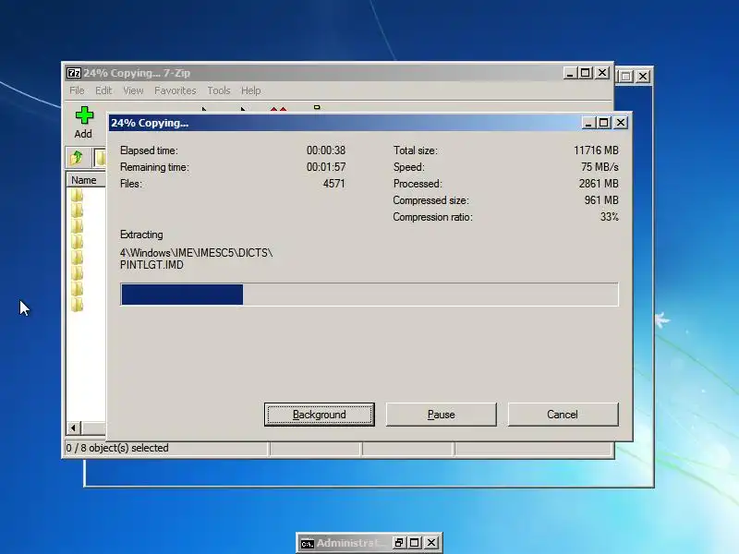Screen dimensions: 739x554
Task: Click the 'Speed:' label
Action: tap(408, 167)
